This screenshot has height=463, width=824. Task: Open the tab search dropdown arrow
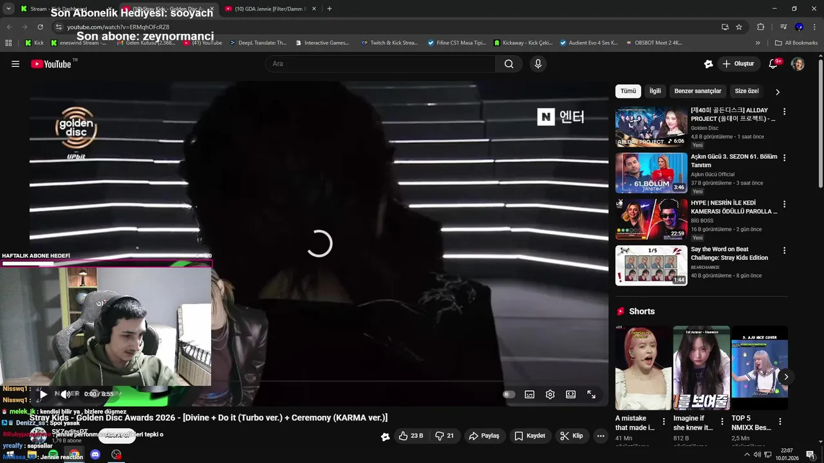(x=8, y=9)
